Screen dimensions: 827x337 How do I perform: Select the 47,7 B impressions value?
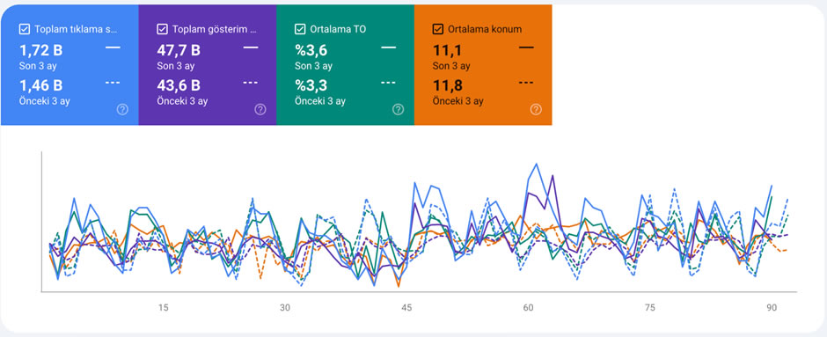click(179, 51)
